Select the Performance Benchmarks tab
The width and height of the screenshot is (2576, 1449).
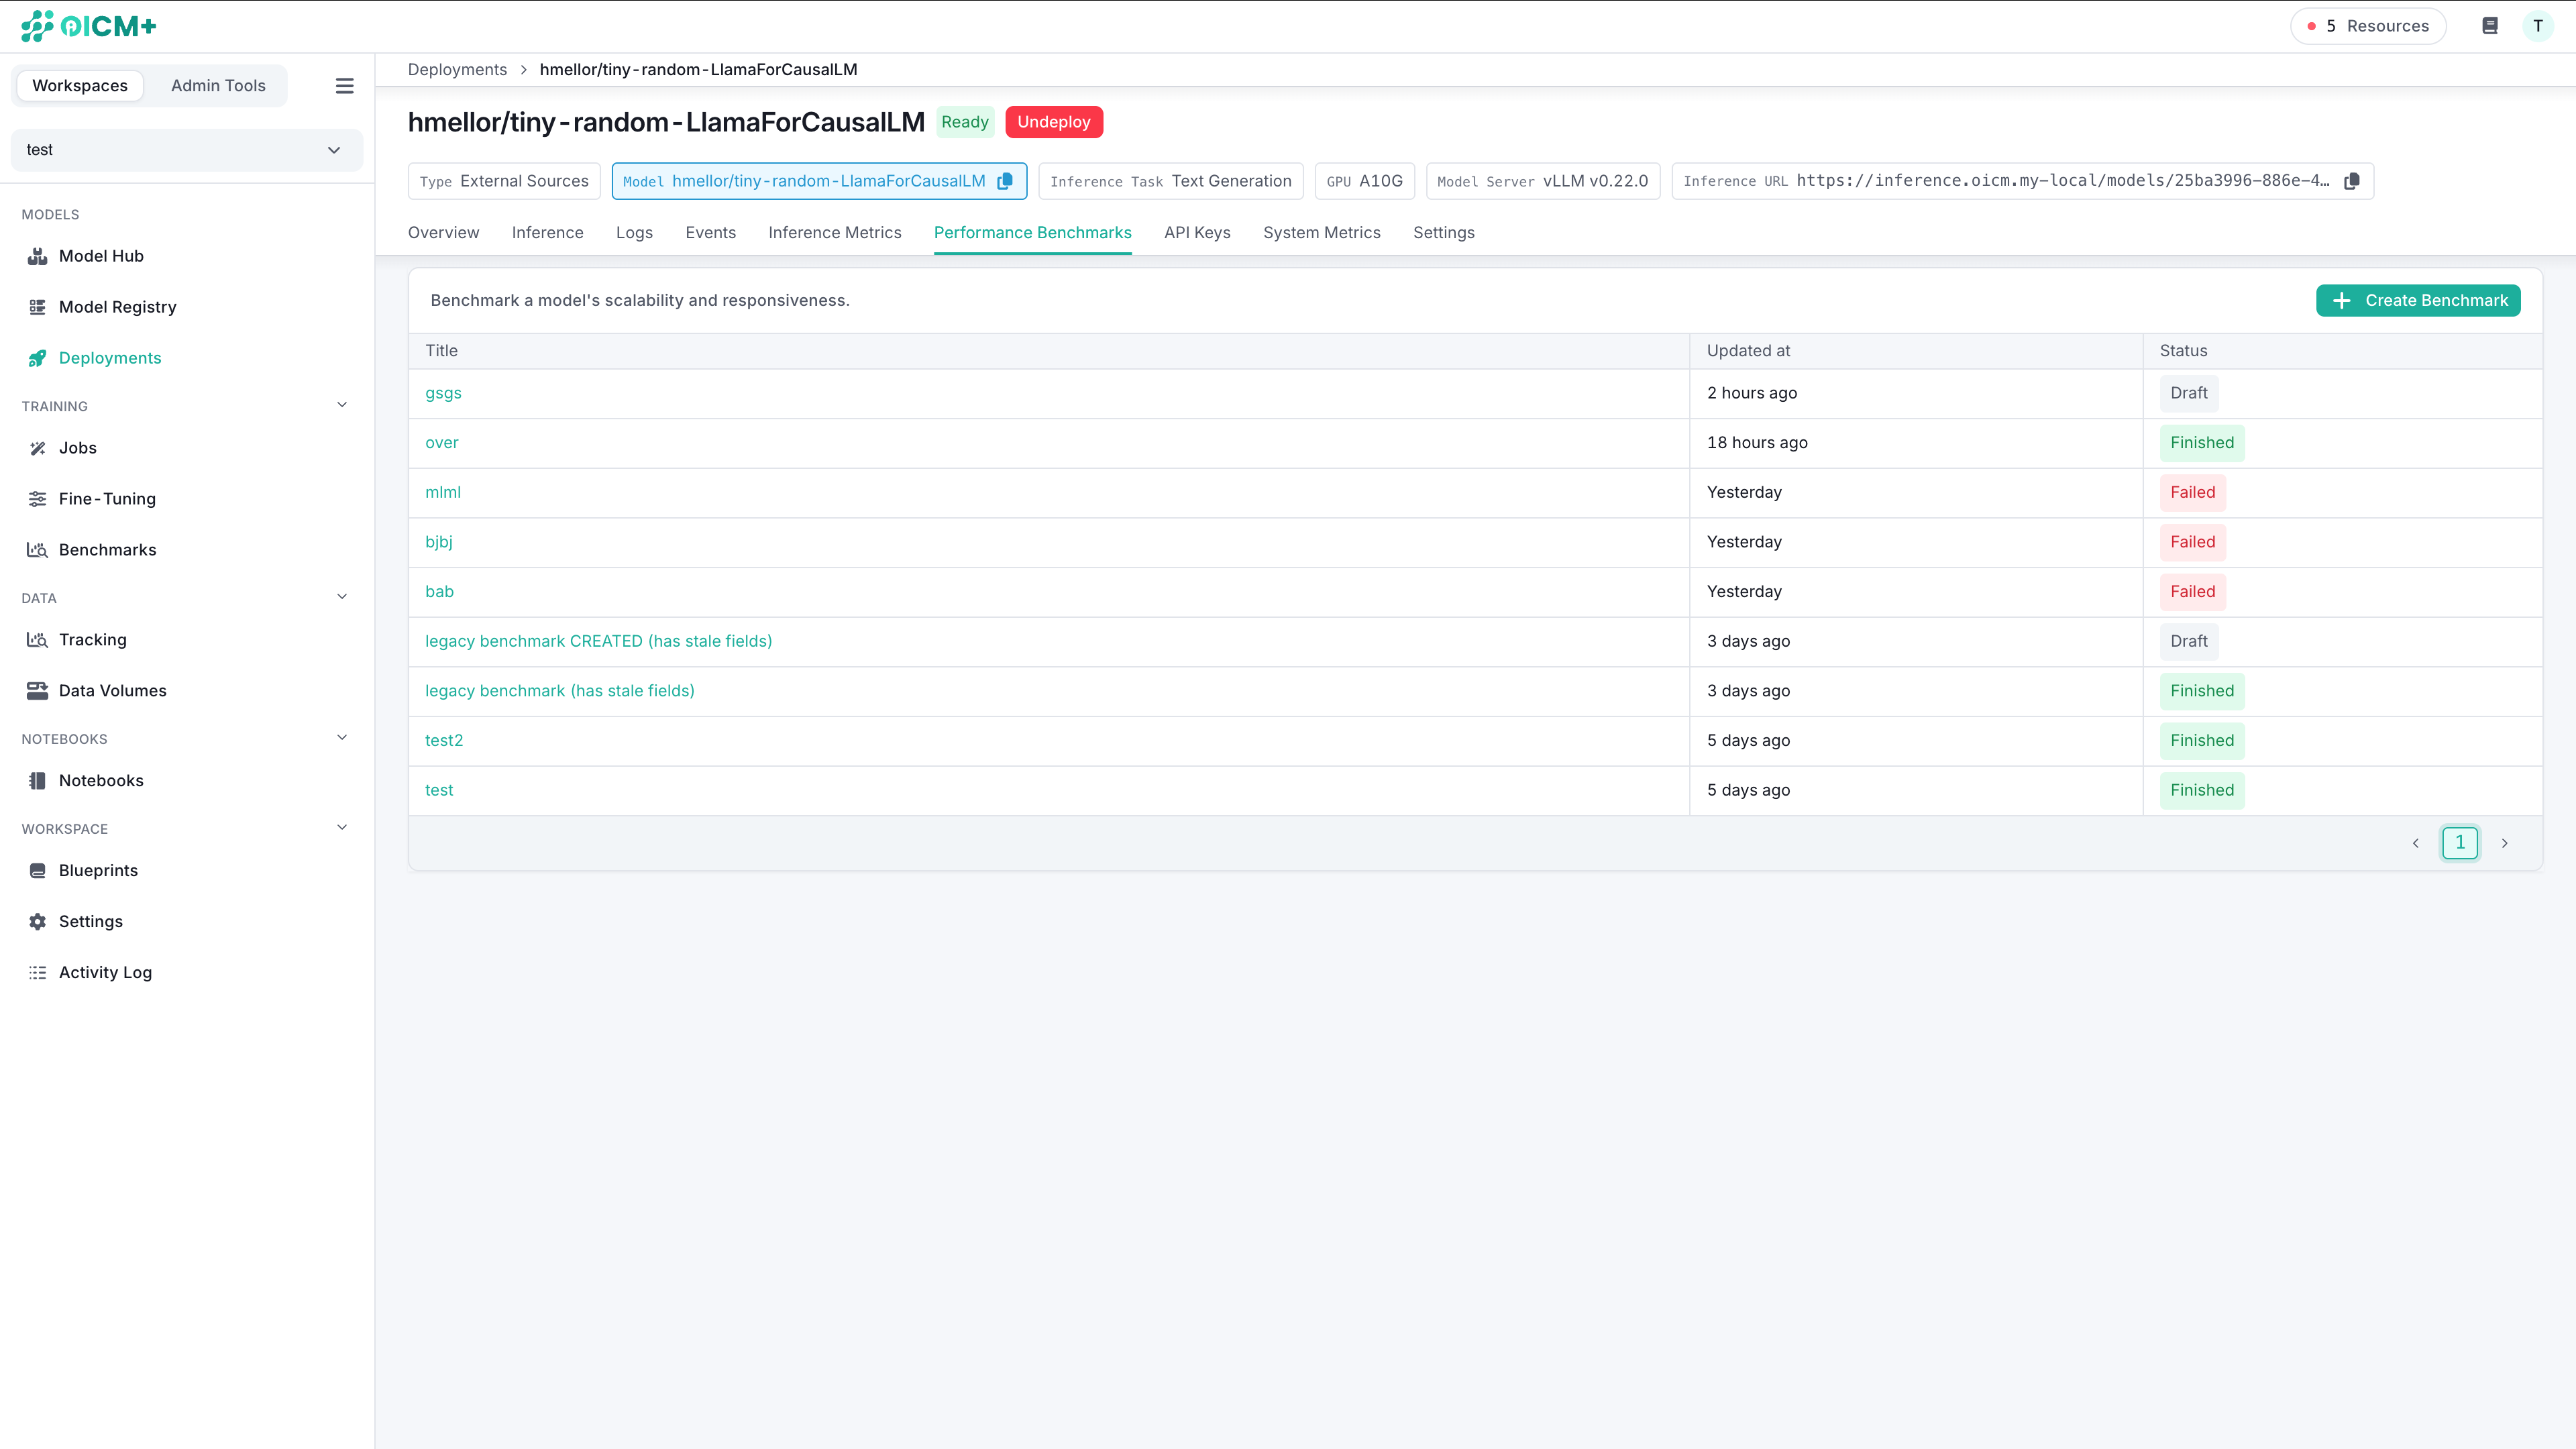pos(1033,233)
